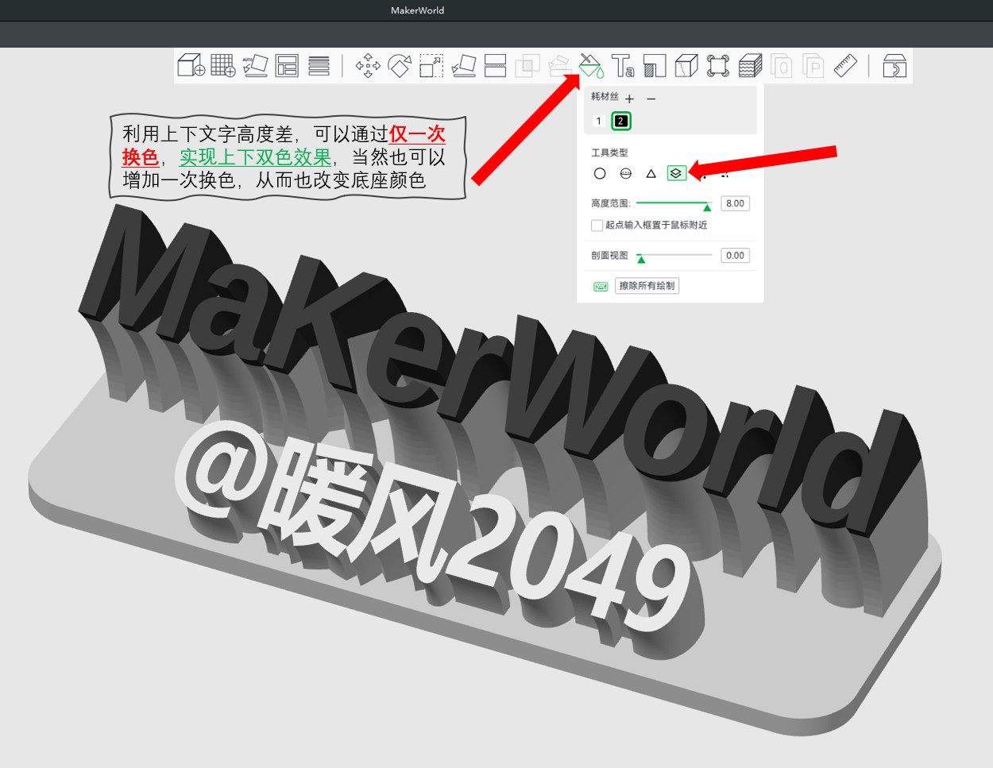Click the square with four corner nodes icon
Viewport: 993px width, 768px height.
coord(718,65)
